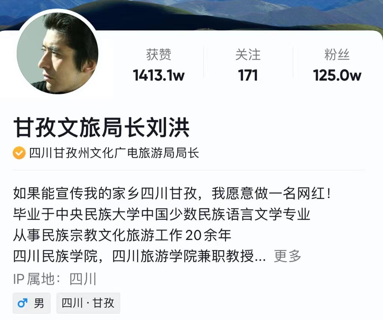Screen dimensions: 383x320
Task: Select the 男 gender tag
Action: (x=31, y=303)
